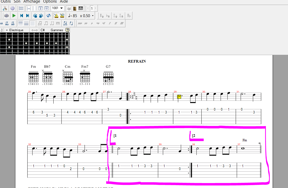The width and height of the screenshot is (288, 188).
Task: Open the Aide menu
Action: (64, 2)
